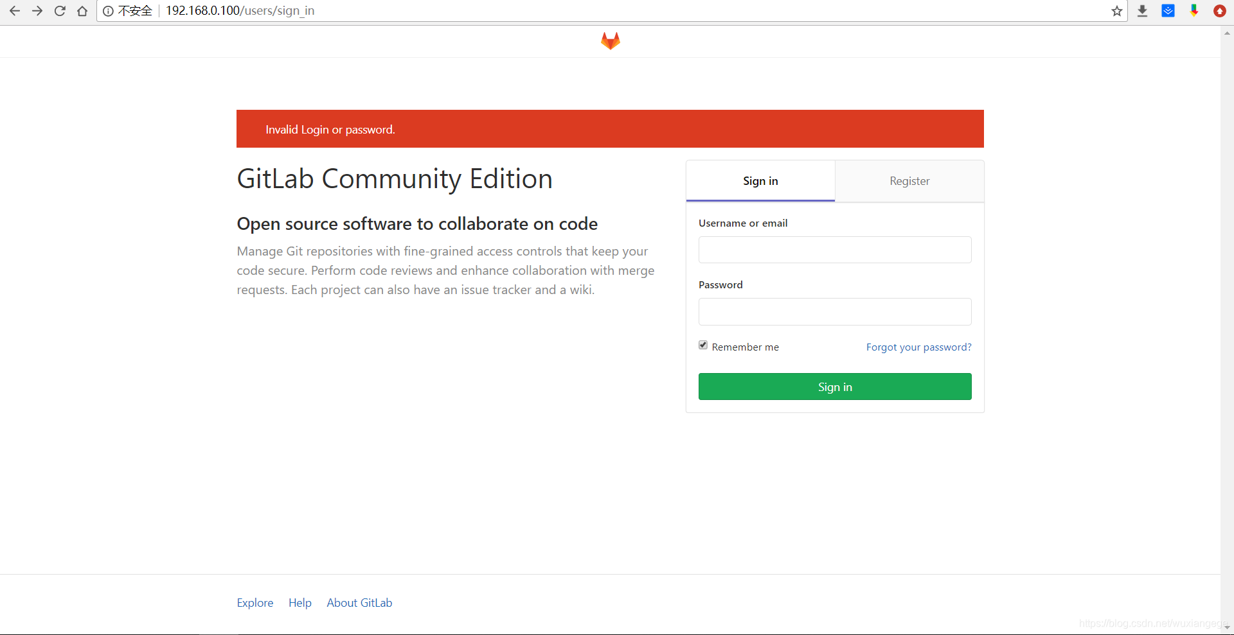1234x635 pixels.
Task: Switch to the Register tab
Action: point(909,181)
